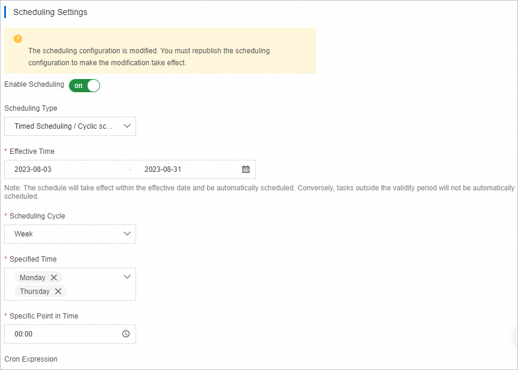Click the Cron Expression label

31,359
